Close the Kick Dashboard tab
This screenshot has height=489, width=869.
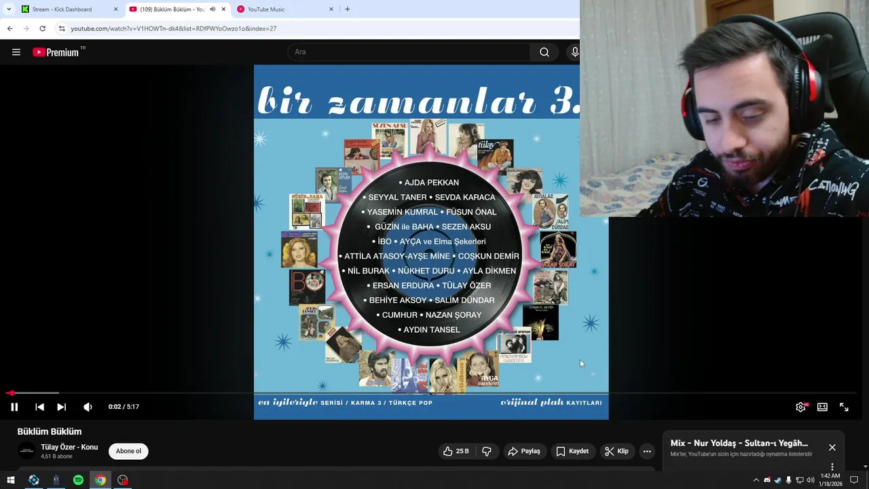click(115, 10)
